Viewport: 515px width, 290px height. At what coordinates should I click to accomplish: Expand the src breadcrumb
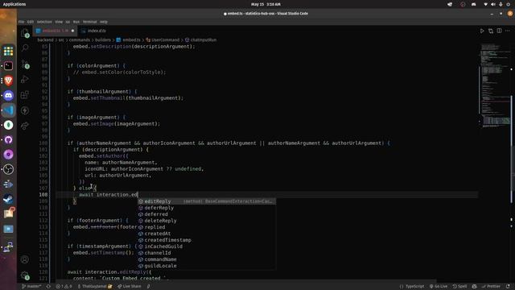(61, 39)
